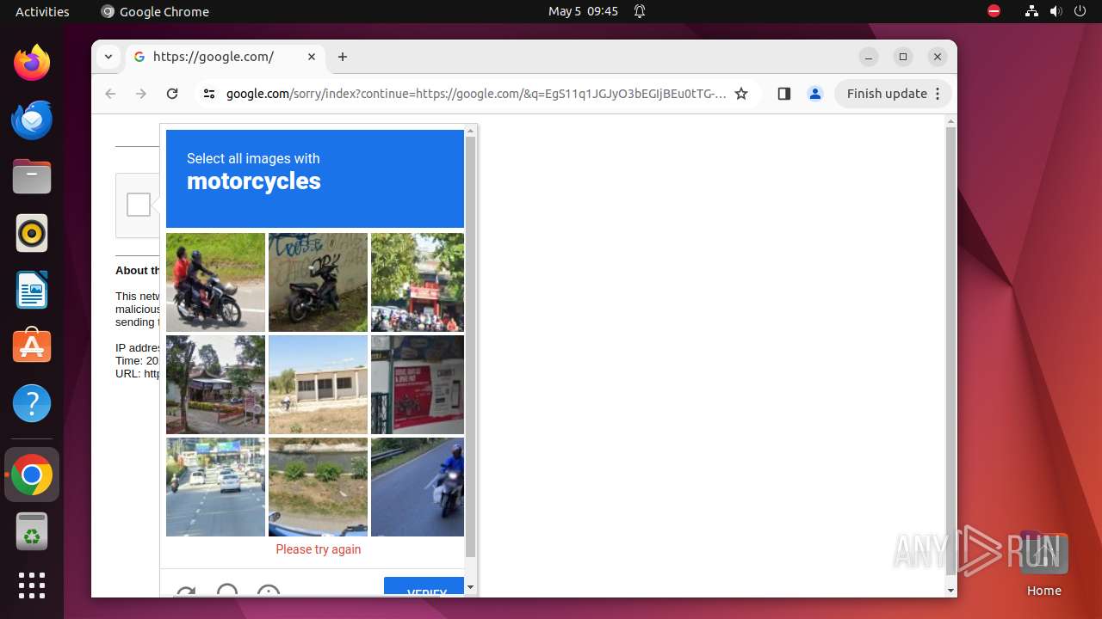The image size is (1102, 619).
Task: Open Finish update menu button
Action: point(893,94)
